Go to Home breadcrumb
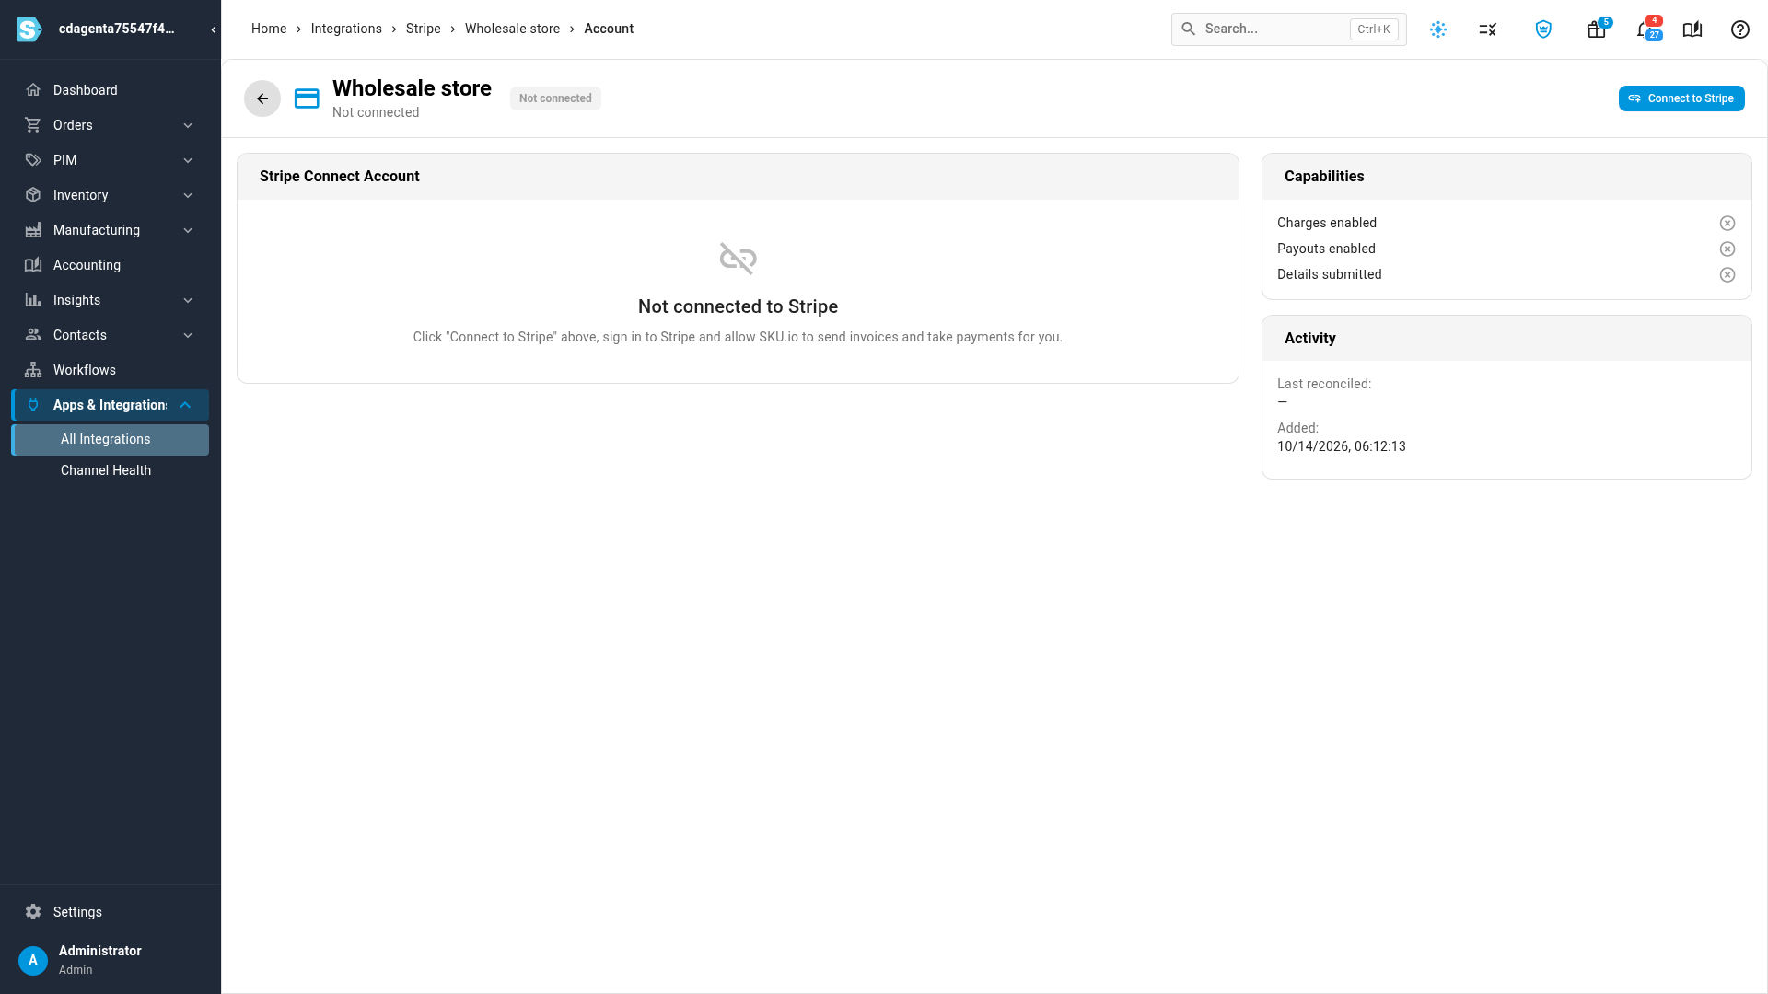This screenshot has height=994, width=1768. [x=269, y=29]
